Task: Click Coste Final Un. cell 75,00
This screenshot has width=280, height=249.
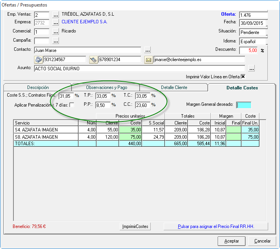Action: click(x=250, y=137)
